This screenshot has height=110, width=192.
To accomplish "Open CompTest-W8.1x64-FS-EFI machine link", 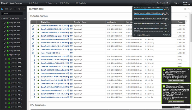I will 54,87.
